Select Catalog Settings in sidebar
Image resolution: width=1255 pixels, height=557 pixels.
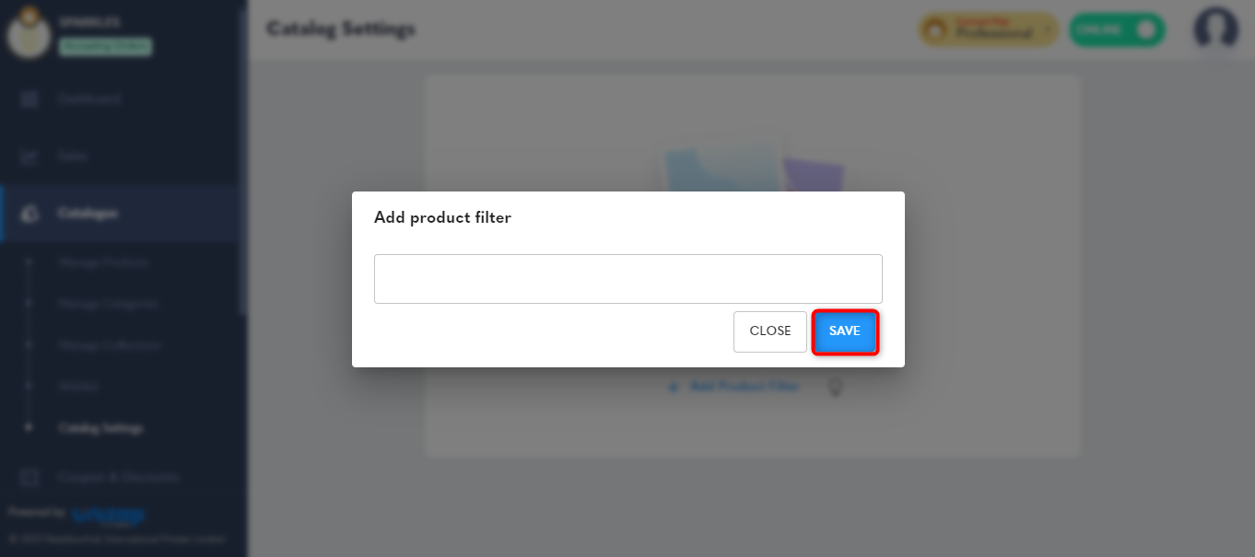click(100, 428)
